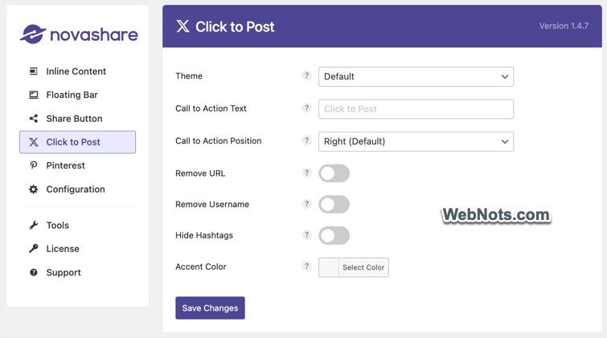Open the Click to Post menu item

tap(77, 142)
